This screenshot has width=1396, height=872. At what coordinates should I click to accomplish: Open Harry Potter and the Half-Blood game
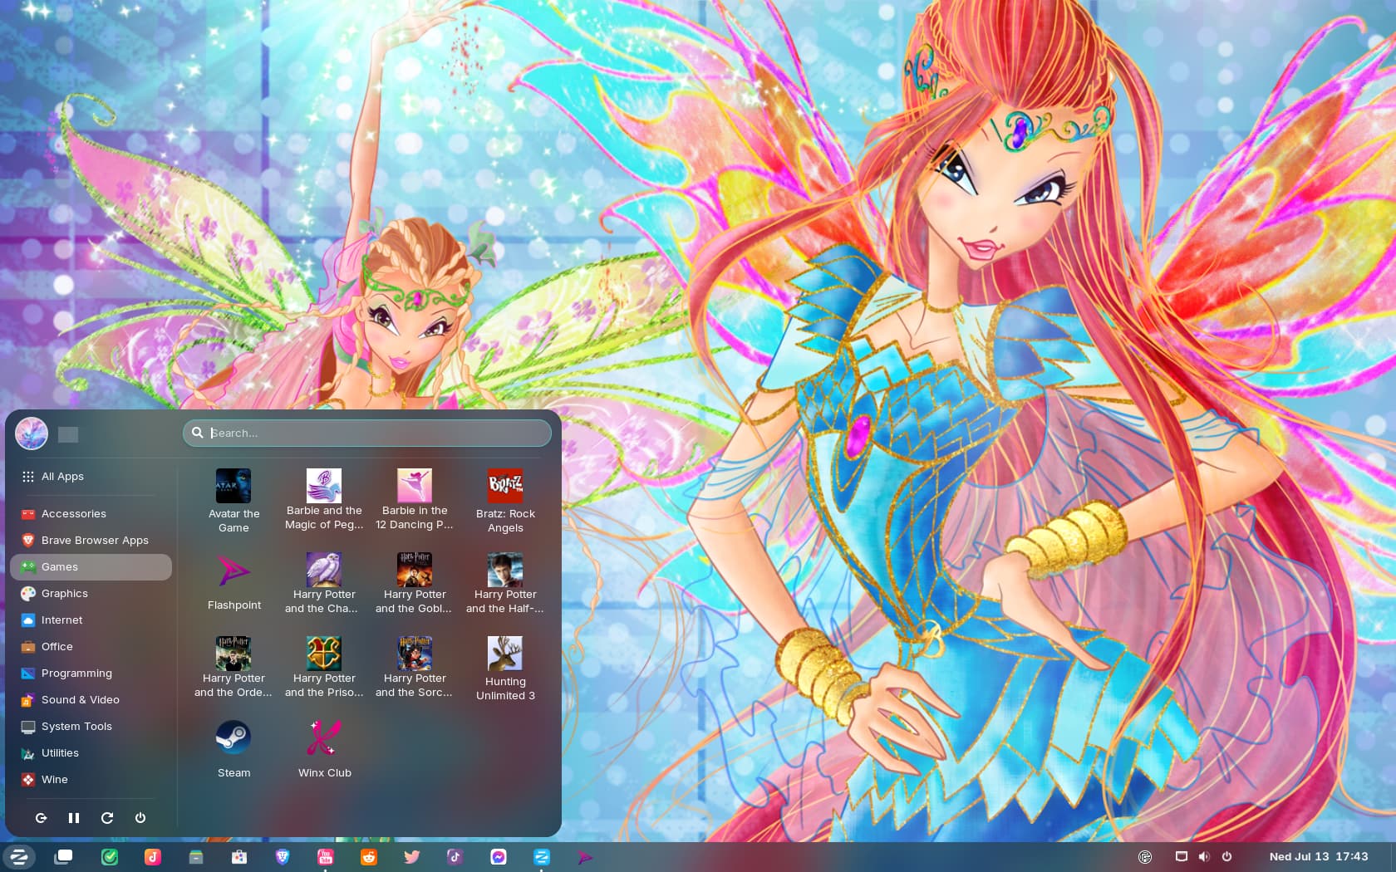point(505,584)
